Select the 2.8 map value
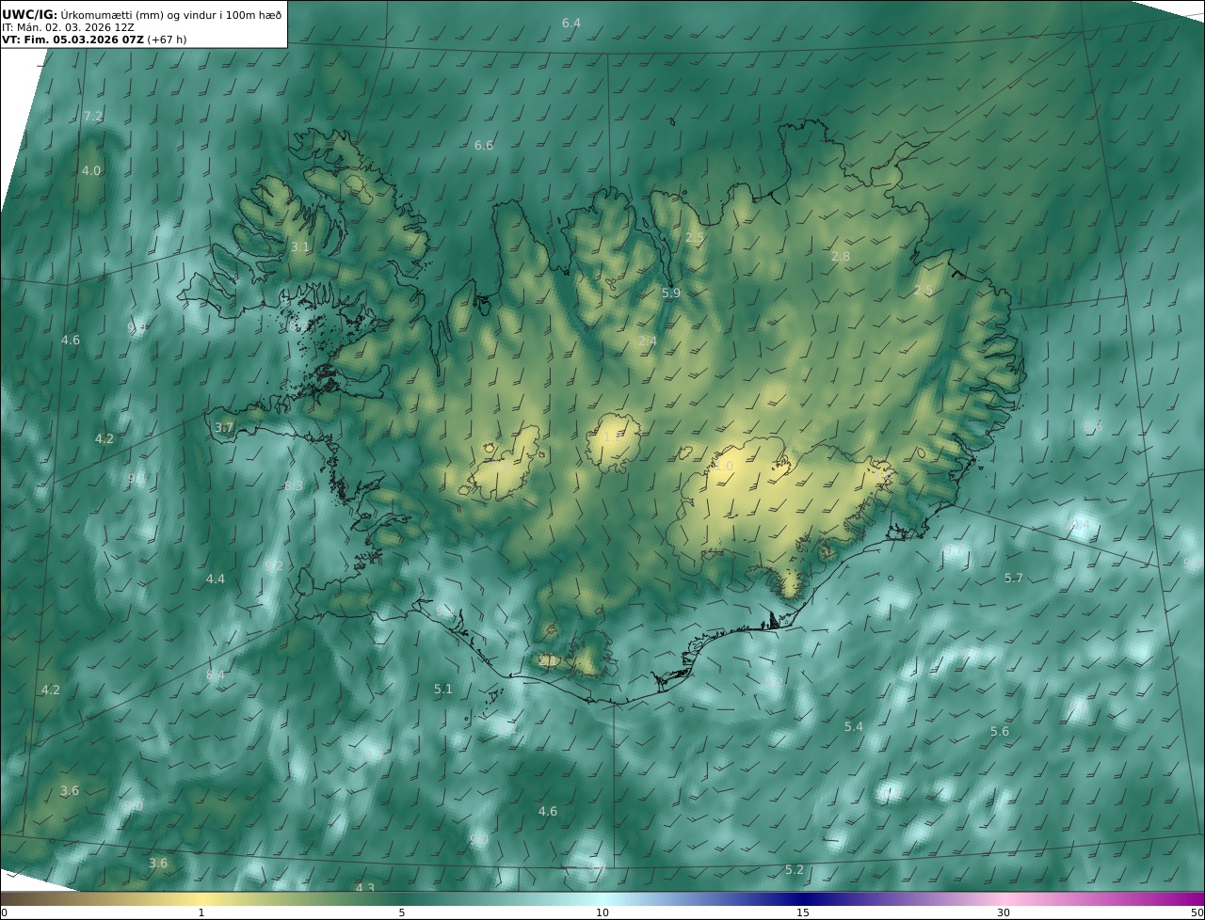1205x920 pixels. (841, 256)
